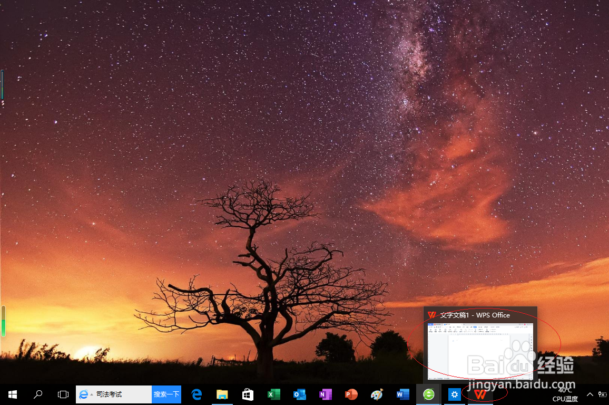Open Task View on the taskbar
Image resolution: width=609 pixels, height=405 pixels.
pyautogui.click(x=63, y=394)
